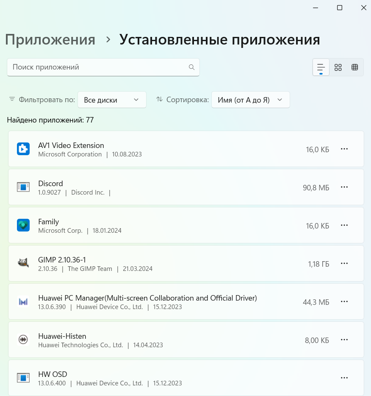Click Найдено приложений: 77 text
The width and height of the screenshot is (371, 396).
pyautogui.click(x=50, y=120)
